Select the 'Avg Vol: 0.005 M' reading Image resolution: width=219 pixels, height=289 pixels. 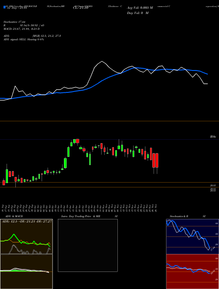pyautogui.click(x=140, y=8)
